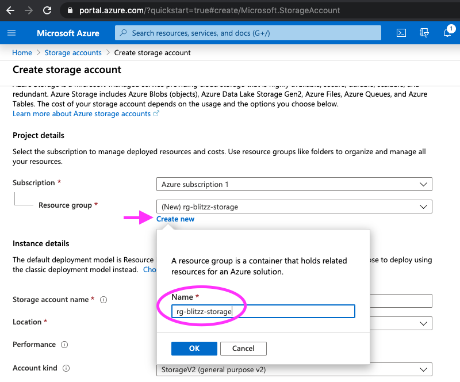Open Directory and subscription filter icon

[x=424, y=33]
